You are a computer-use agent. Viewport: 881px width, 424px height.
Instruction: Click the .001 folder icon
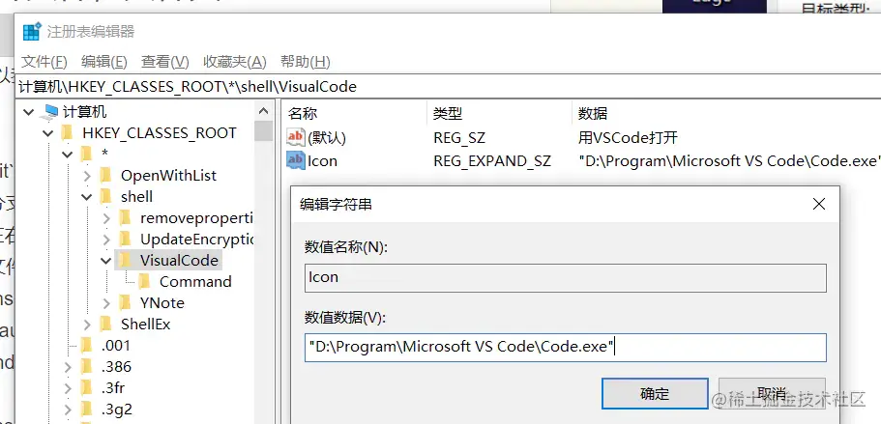pyautogui.click(x=86, y=345)
